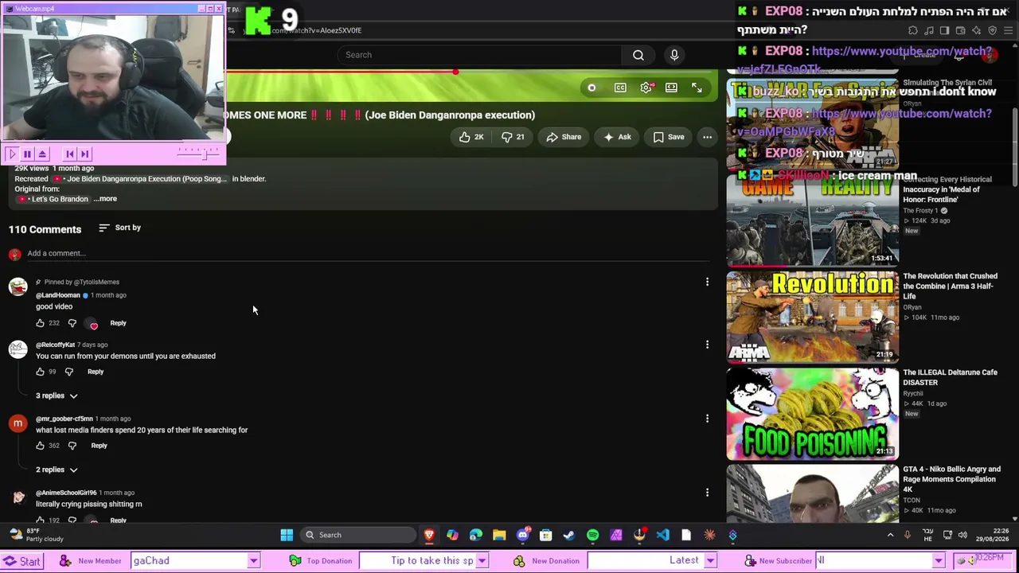Open Brave browser from the taskbar
Image resolution: width=1019 pixels, height=573 pixels.
tap(429, 535)
